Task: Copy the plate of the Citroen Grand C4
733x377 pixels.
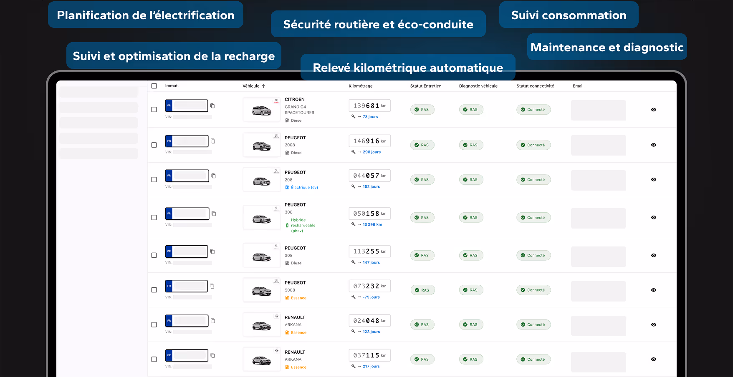Action: tap(212, 106)
